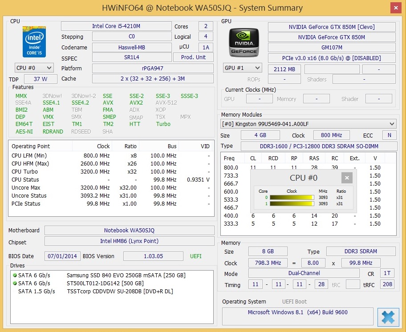Click the µCU value 1A

coord(206,47)
